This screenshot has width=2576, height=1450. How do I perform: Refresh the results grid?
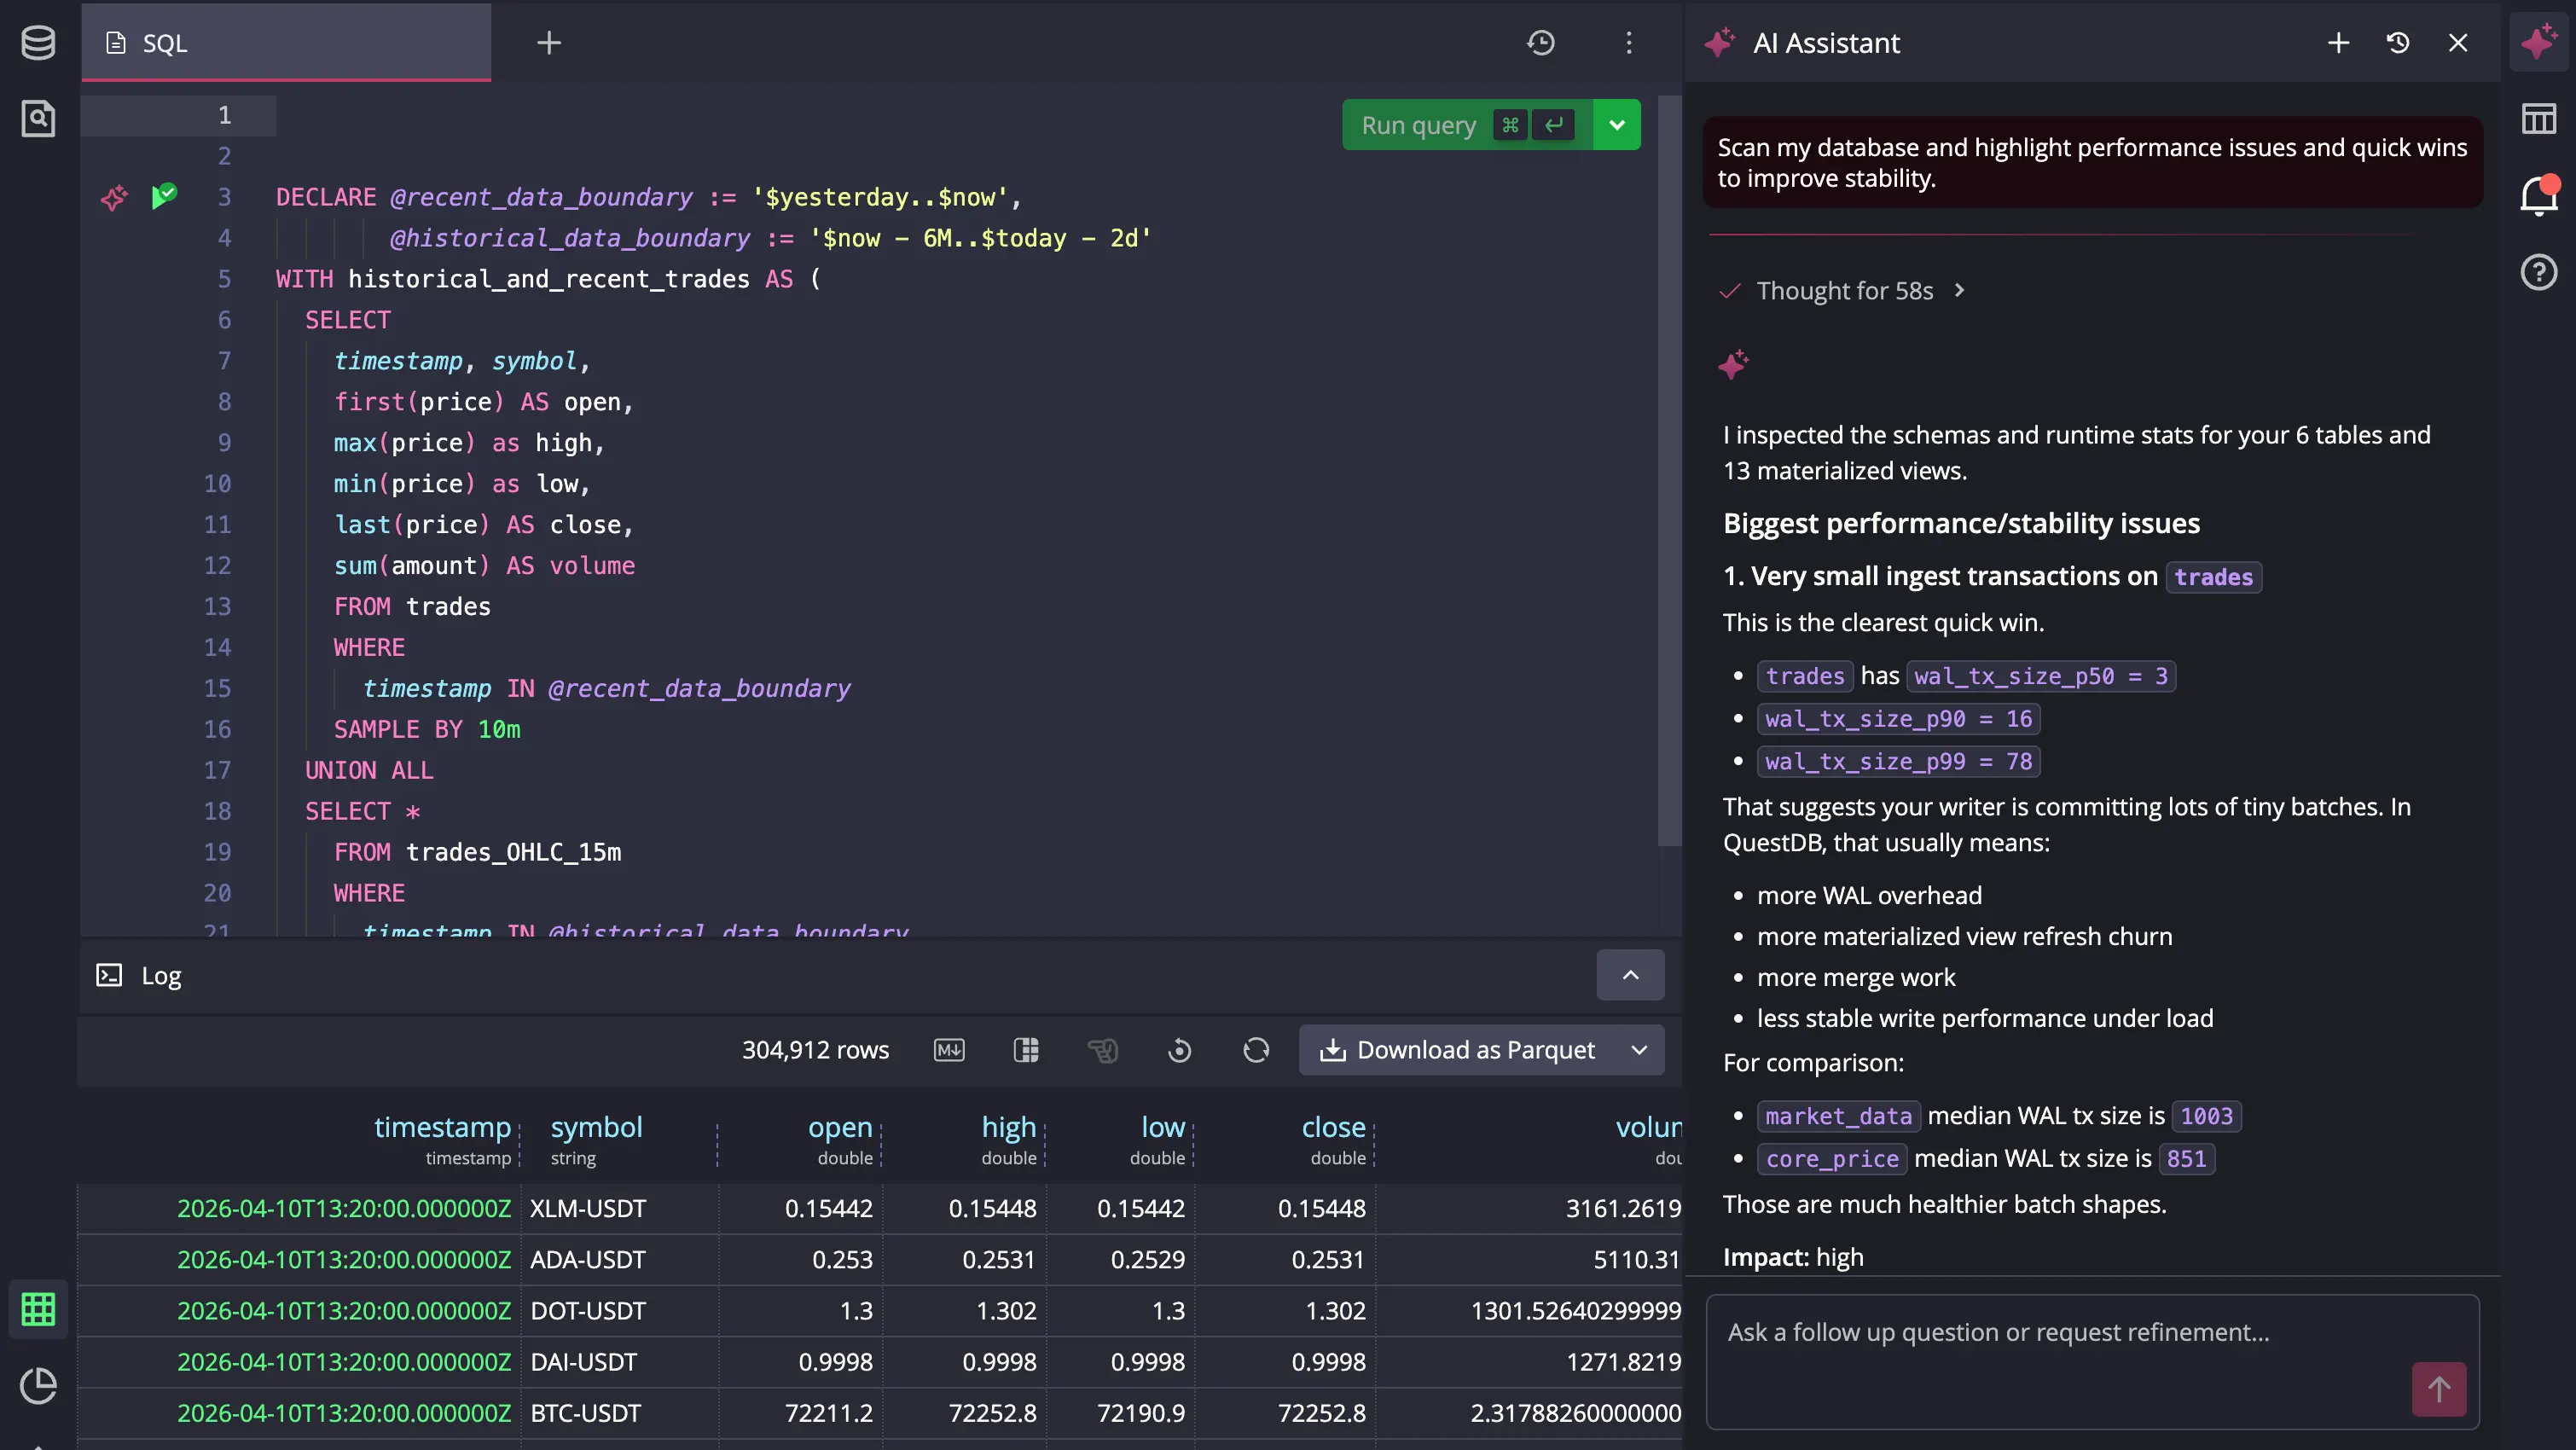click(x=1256, y=1050)
